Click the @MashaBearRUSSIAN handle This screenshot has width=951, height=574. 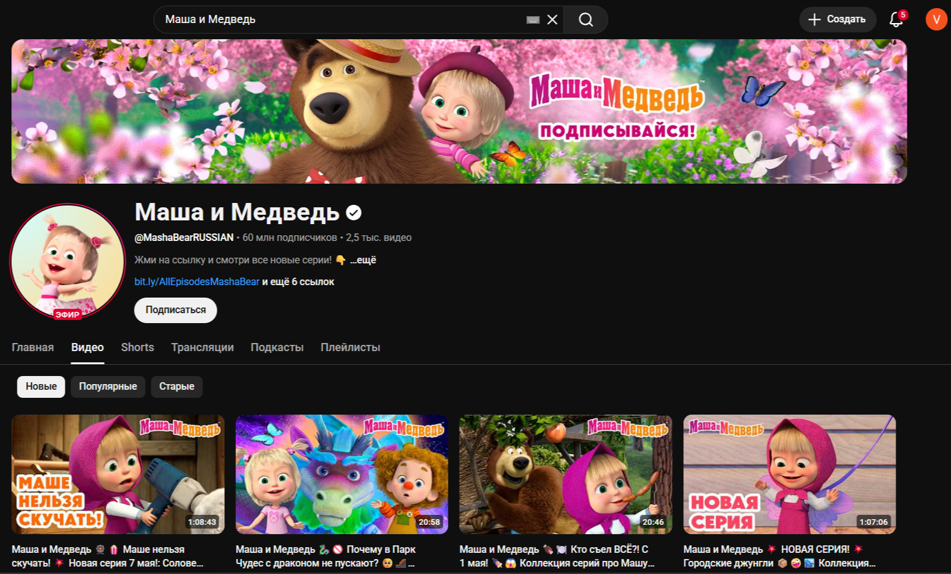click(184, 237)
